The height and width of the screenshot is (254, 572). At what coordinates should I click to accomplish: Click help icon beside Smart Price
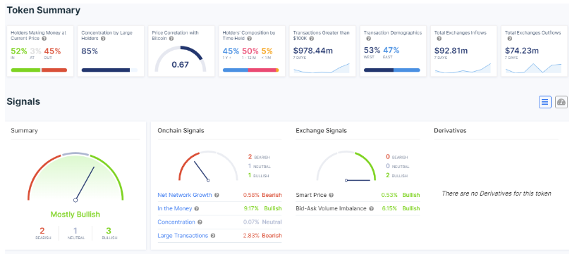point(331,196)
